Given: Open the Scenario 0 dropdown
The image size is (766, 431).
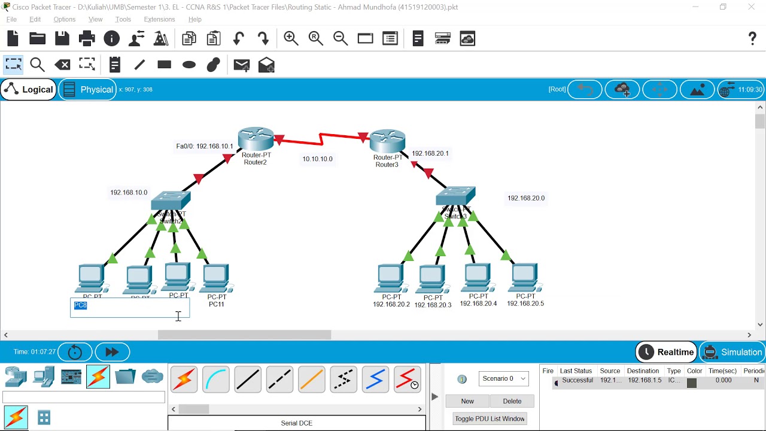Looking at the screenshot, I should pyautogui.click(x=504, y=378).
